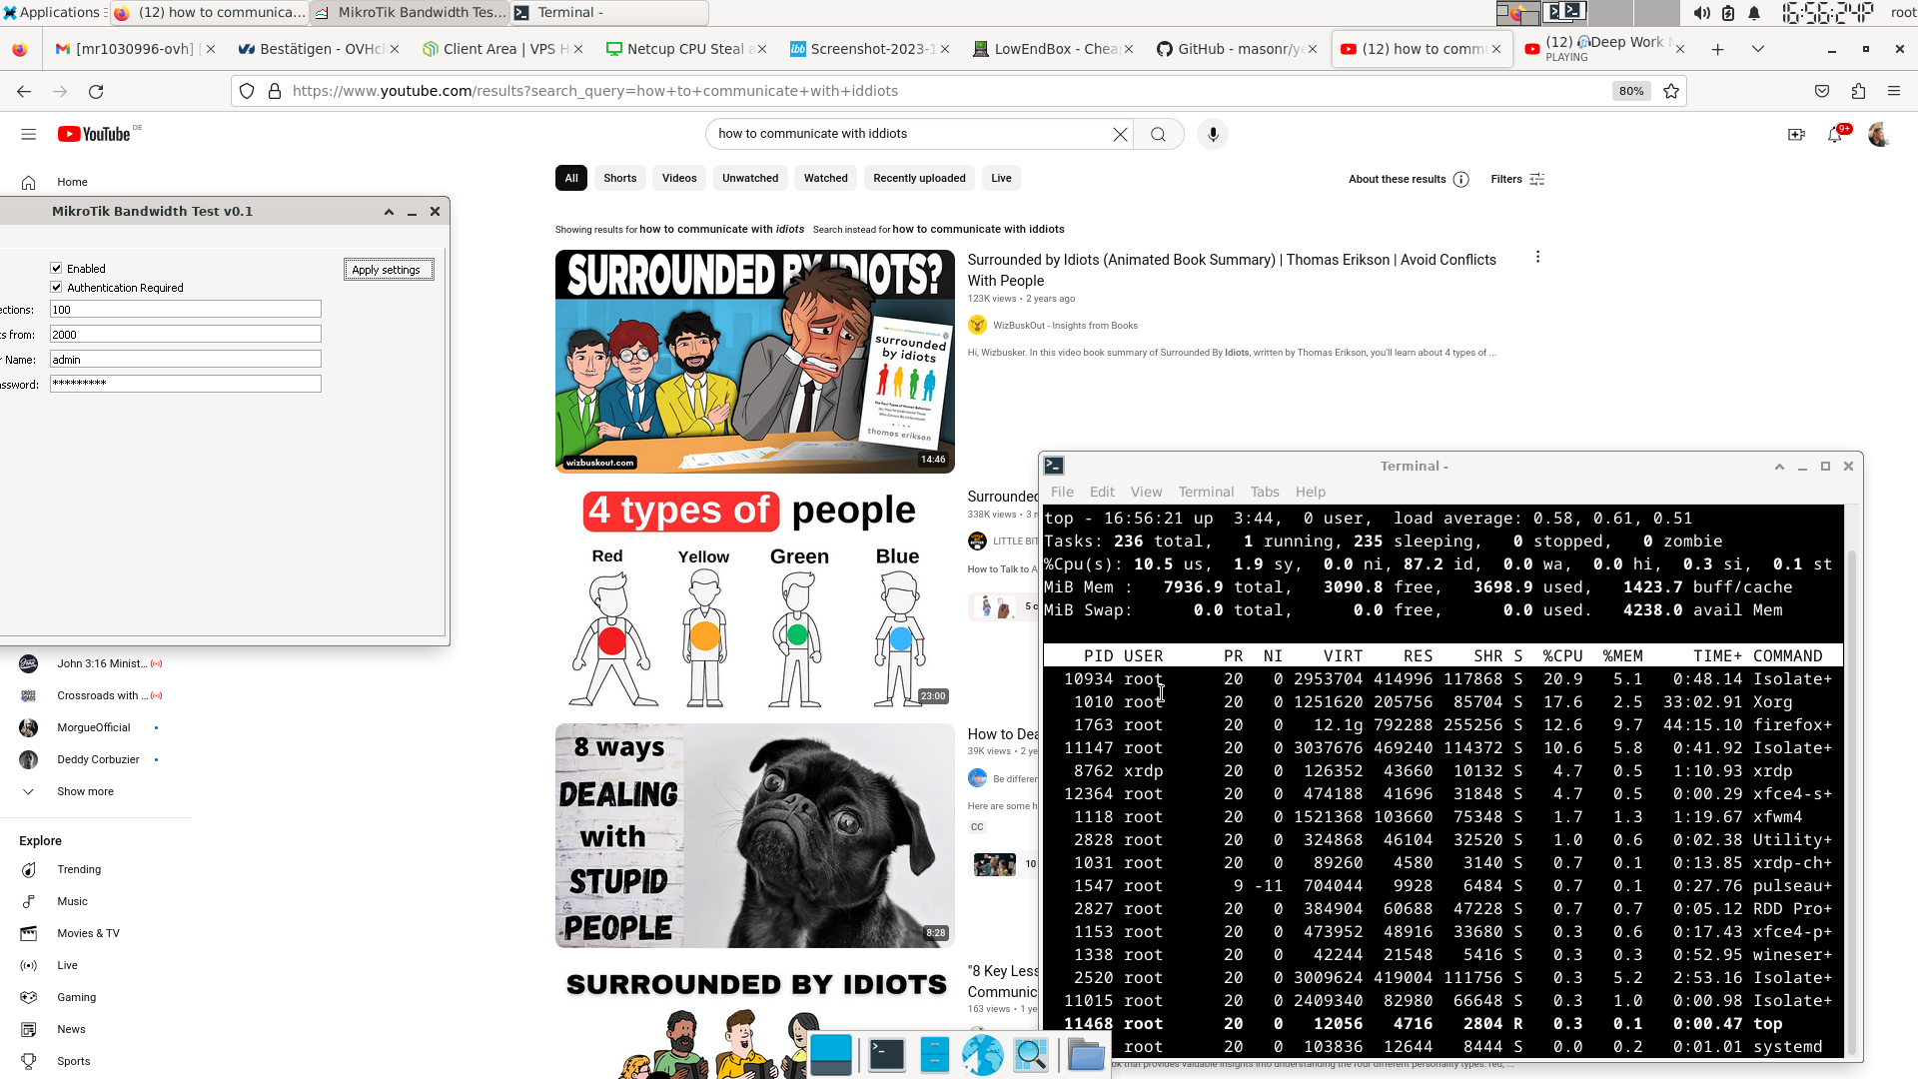Open Terminal Tabs menu

point(1264,492)
